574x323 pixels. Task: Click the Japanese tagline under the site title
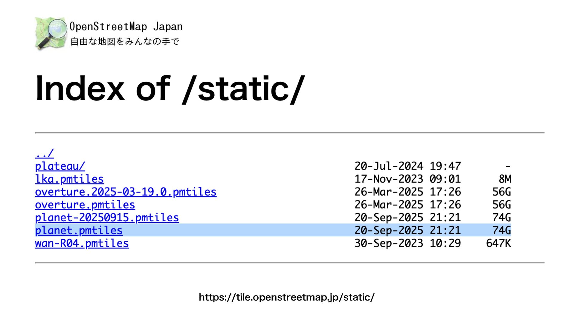point(125,41)
